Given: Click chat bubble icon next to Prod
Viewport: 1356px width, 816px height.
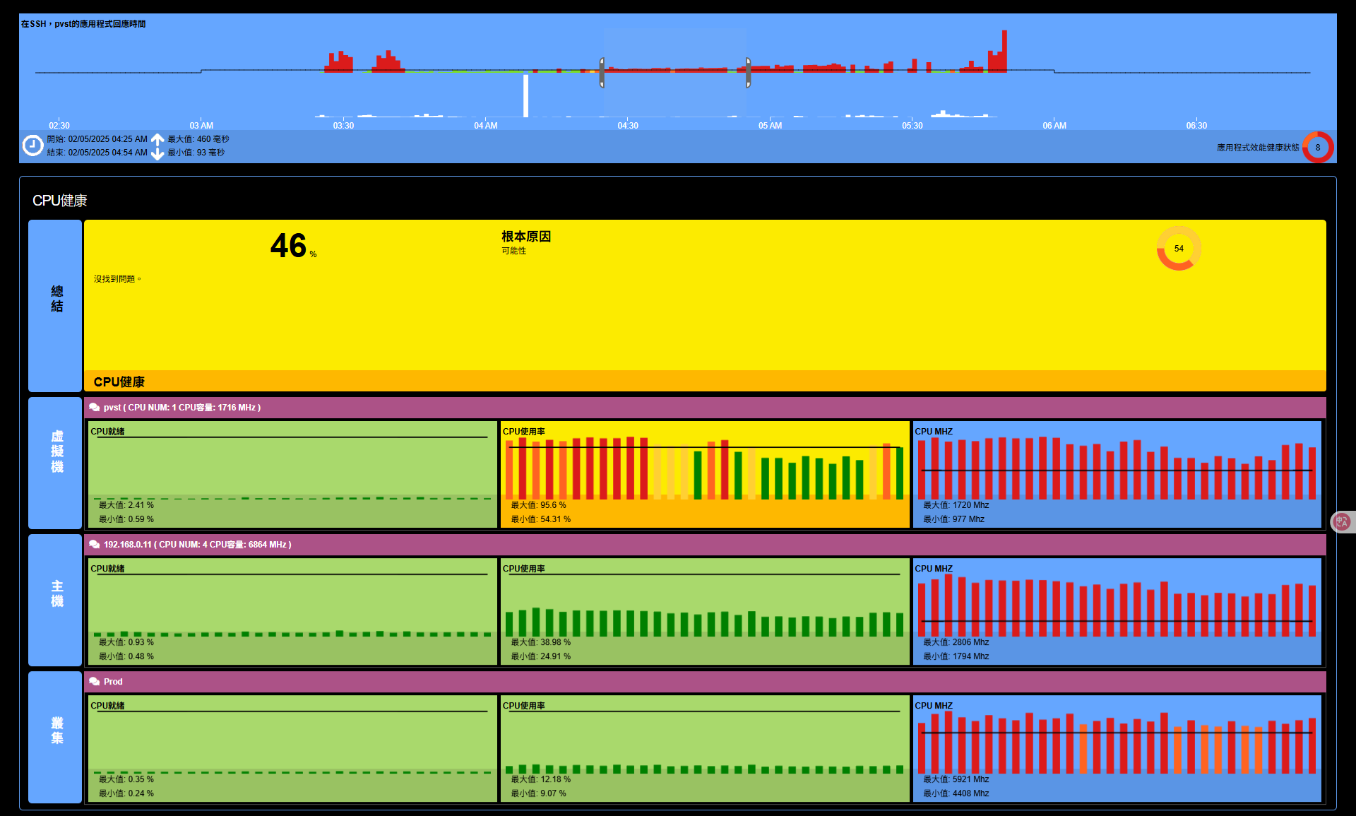Looking at the screenshot, I should point(95,682).
